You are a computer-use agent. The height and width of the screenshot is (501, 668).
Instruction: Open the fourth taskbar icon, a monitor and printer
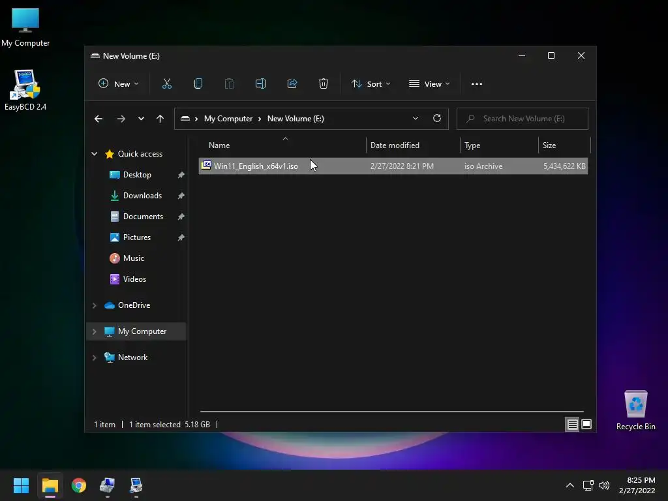coord(108,485)
